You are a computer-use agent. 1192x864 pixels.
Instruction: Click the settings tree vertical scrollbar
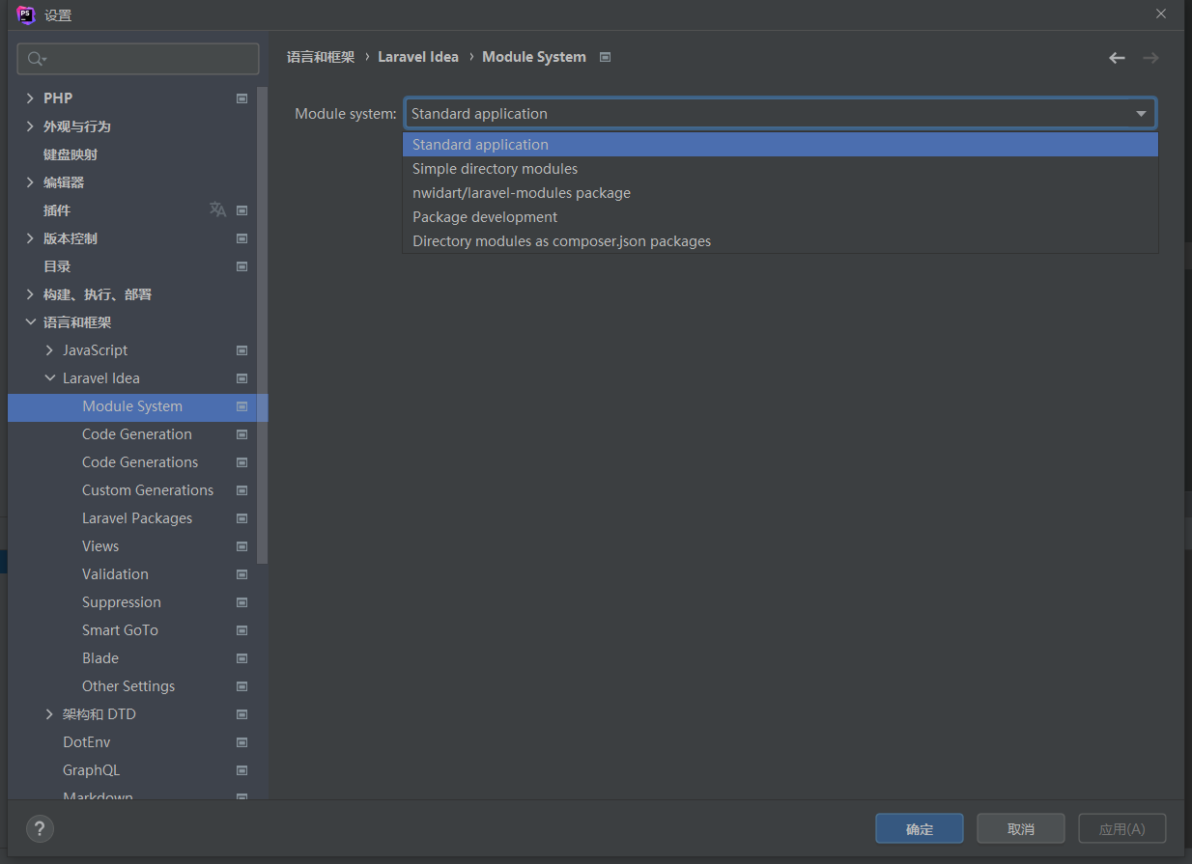pos(263,325)
